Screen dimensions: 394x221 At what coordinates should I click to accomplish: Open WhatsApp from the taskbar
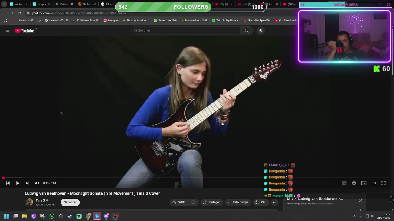52,216
